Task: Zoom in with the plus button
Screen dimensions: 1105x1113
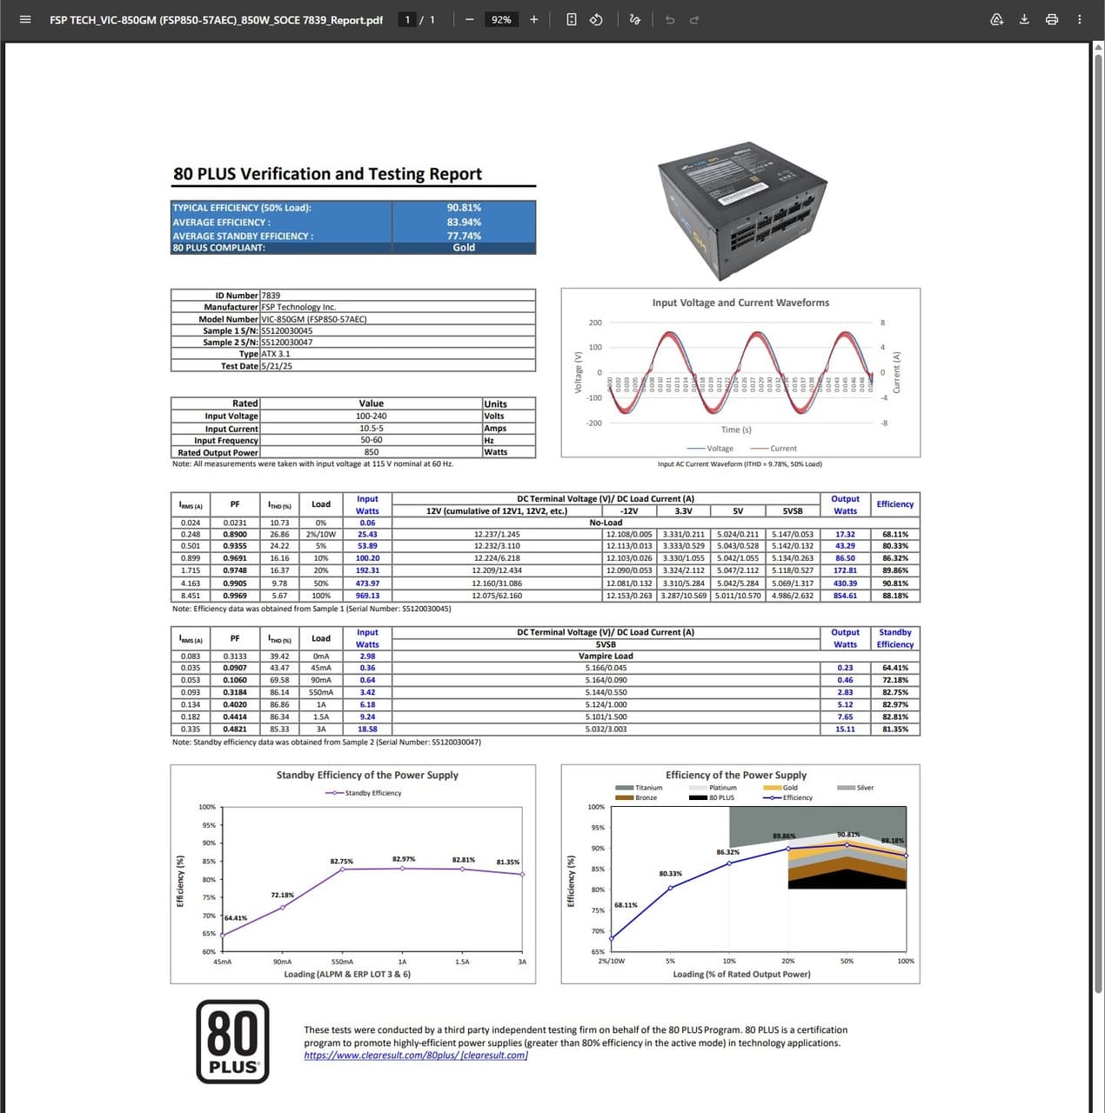Action: point(534,19)
